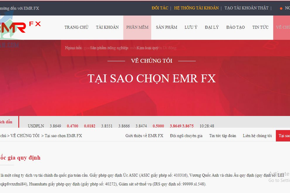Open the LƯU Ý menu
This screenshot has height=193, width=290.
191,27
